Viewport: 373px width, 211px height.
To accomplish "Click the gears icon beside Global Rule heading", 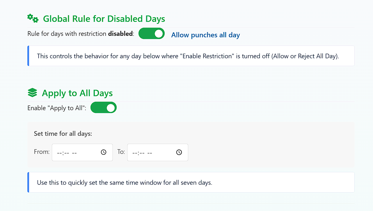I will pyautogui.click(x=33, y=18).
